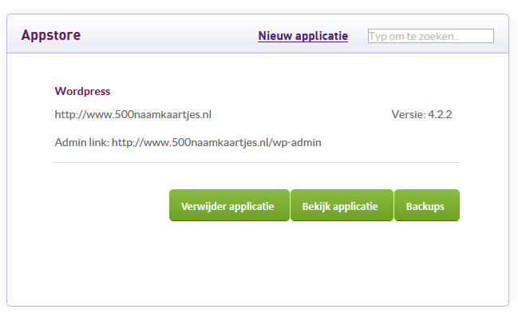This screenshot has width=518, height=321.
Task: Add a new application via Nieuw applicatie
Action: [303, 36]
